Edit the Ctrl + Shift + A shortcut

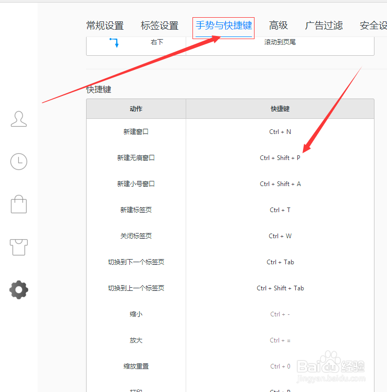(280, 183)
